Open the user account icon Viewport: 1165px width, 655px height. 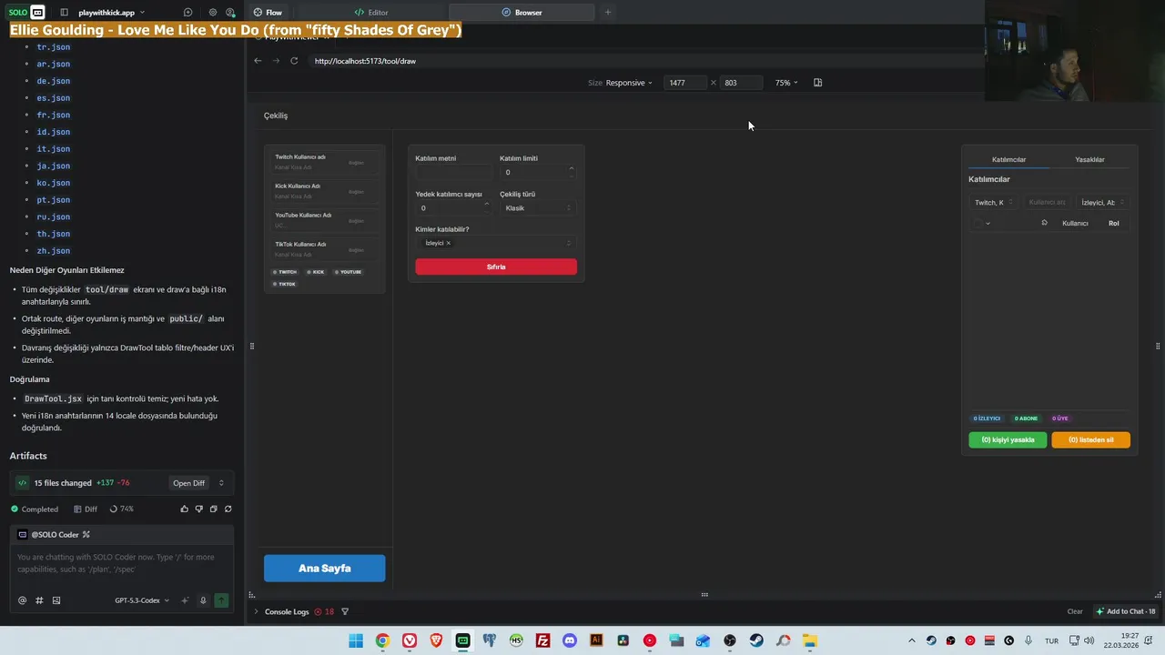pos(230,13)
